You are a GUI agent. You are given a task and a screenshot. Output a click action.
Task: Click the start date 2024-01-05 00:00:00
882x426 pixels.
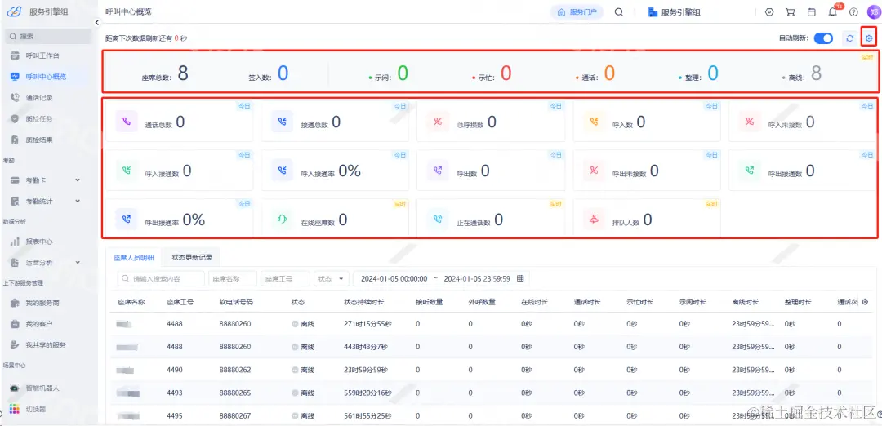[x=394, y=279]
